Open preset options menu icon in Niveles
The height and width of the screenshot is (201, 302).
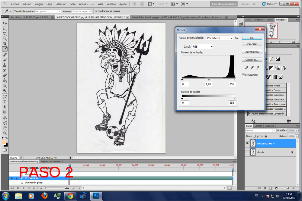tap(237, 38)
